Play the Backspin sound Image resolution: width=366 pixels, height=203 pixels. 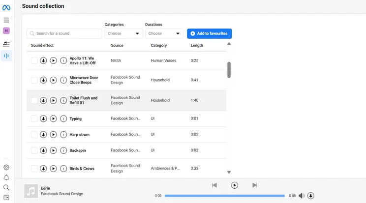53,150
